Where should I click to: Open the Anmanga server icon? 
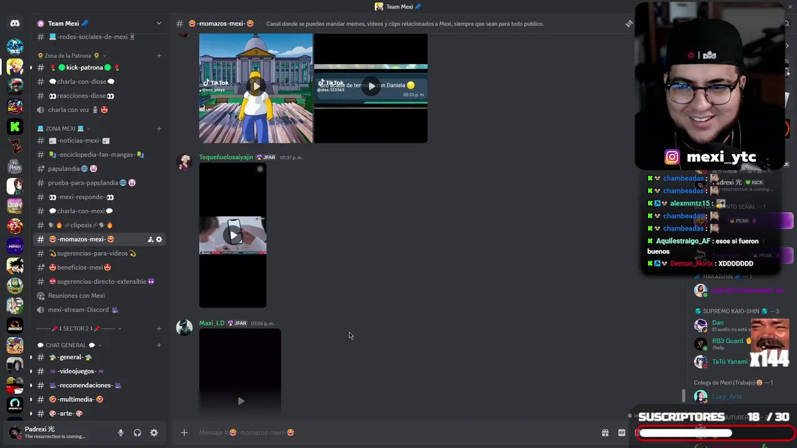click(x=15, y=325)
